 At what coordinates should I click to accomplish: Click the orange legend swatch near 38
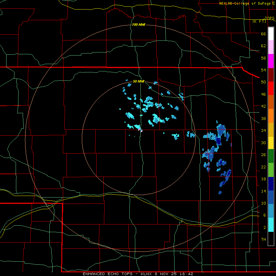coord(271,116)
